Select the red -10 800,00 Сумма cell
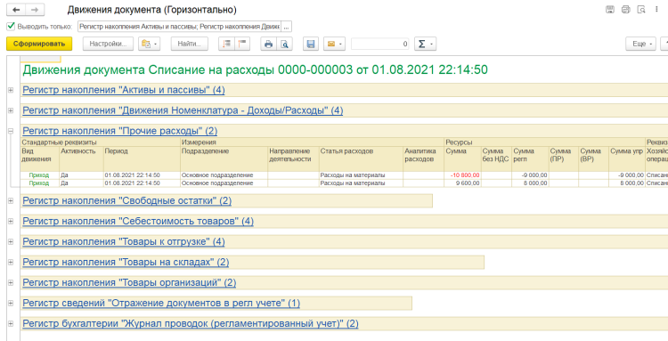Viewport: 668px width, 341px height. coord(462,175)
